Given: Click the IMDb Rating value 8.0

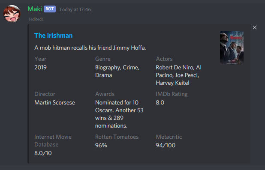Looking at the screenshot, I should point(160,102).
